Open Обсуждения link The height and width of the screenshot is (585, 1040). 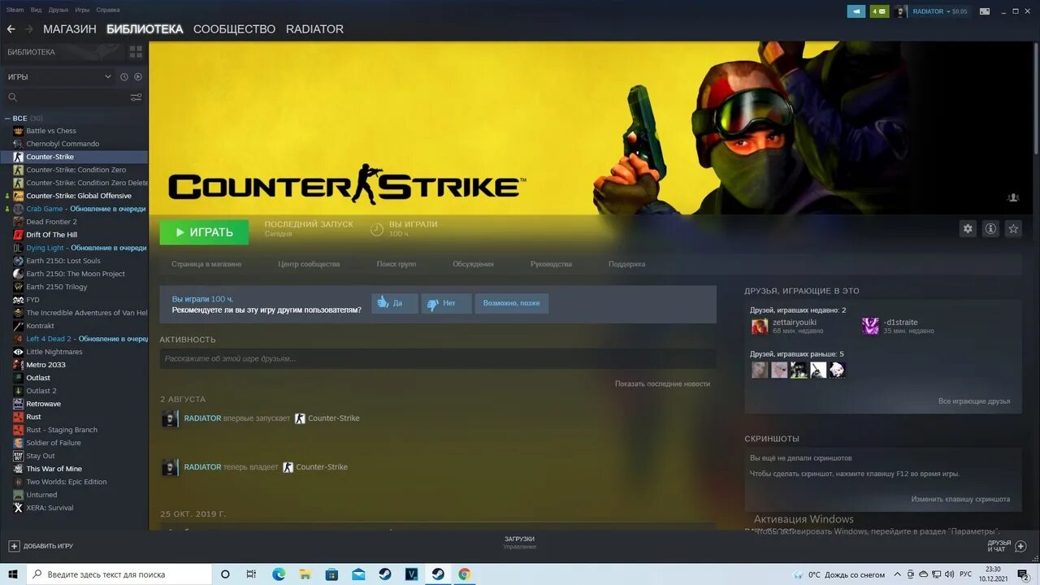[473, 264]
